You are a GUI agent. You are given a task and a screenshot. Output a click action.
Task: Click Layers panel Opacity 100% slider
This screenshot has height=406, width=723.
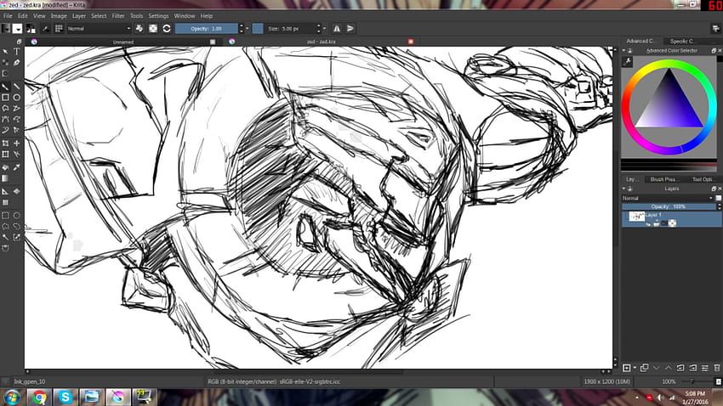tap(668, 206)
